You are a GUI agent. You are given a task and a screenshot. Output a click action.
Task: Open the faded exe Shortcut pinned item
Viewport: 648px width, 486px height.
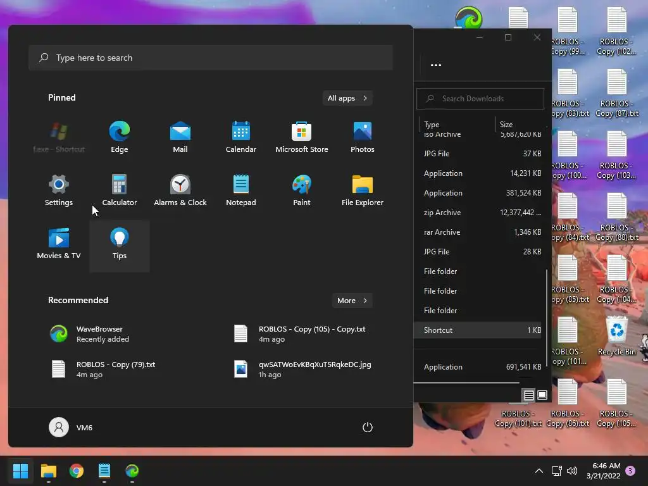pyautogui.click(x=59, y=137)
